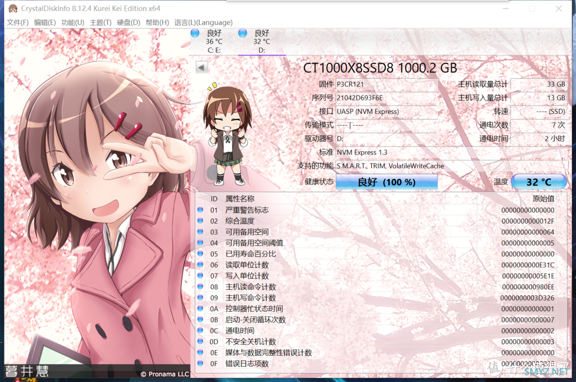Viewport: 576px width, 382px height.
Task: Select the 读取单位计数 attribute name
Action: point(247,265)
